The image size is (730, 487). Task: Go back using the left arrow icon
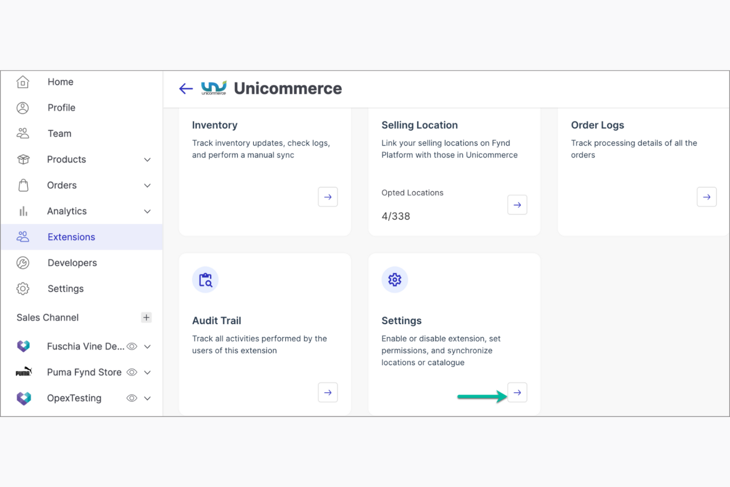[186, 89]
